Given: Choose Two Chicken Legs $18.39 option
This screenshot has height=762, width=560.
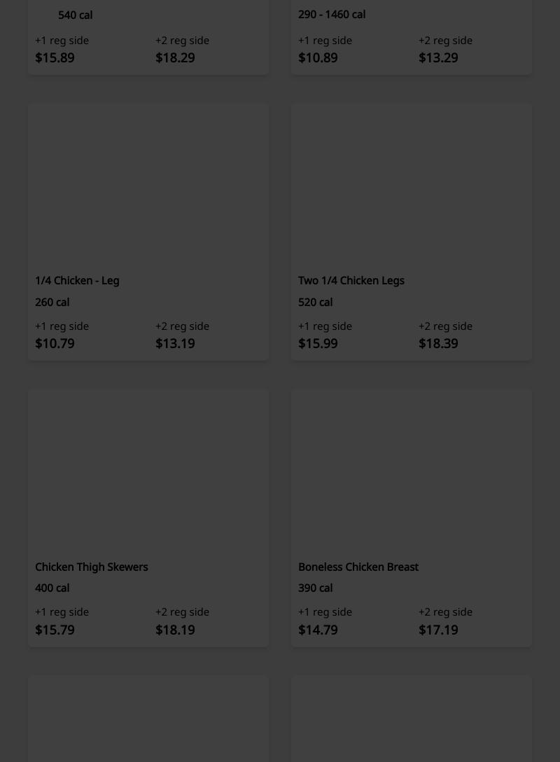Looking at the screenshot, I should click(438, 343).
